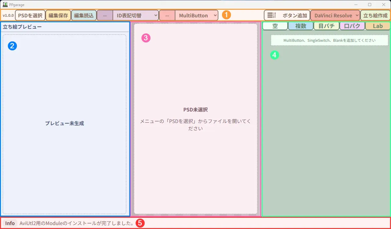Maximize the PPgarage window
The width and height of the screenshot is (391, 229).
[370, 5]
